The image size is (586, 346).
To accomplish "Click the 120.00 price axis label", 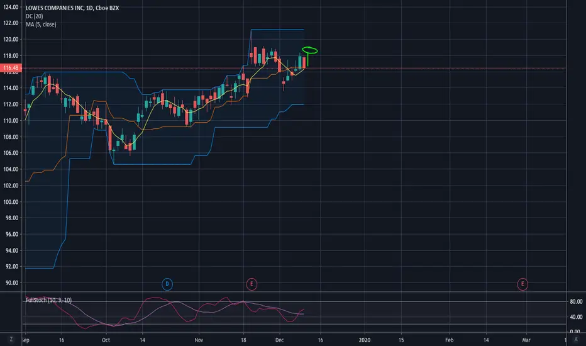I will pos(11,39).
